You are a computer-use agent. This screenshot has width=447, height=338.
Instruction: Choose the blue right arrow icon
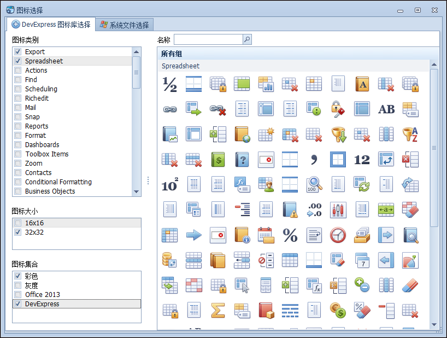coord(194,235)
